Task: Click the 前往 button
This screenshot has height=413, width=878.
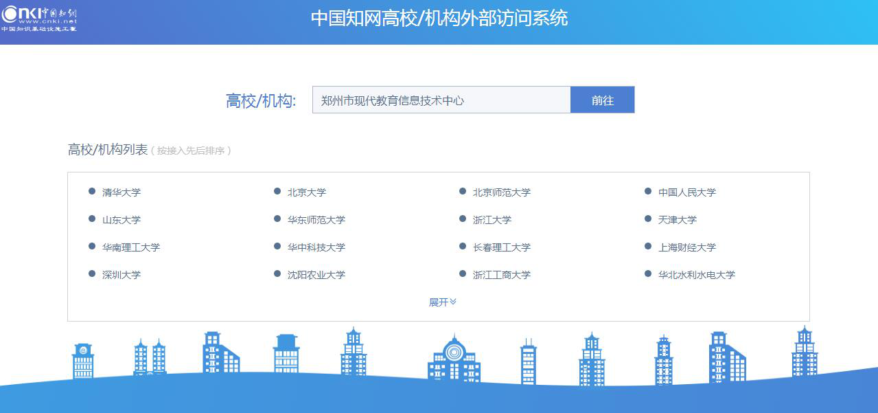Action: tap(602, 100)
